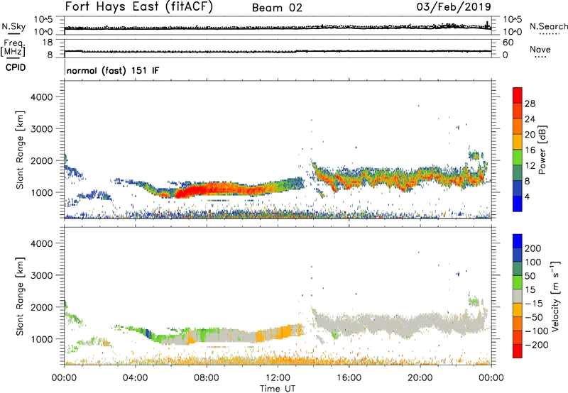The height and width of the screenshot is (393, 568).
Task: Click the '28' power colorbar tick
Action: click(x=530, y=104)
